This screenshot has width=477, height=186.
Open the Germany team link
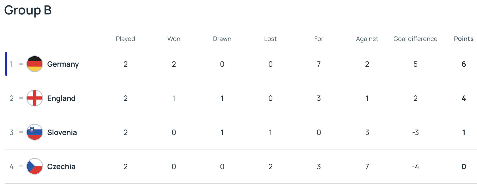63,64
